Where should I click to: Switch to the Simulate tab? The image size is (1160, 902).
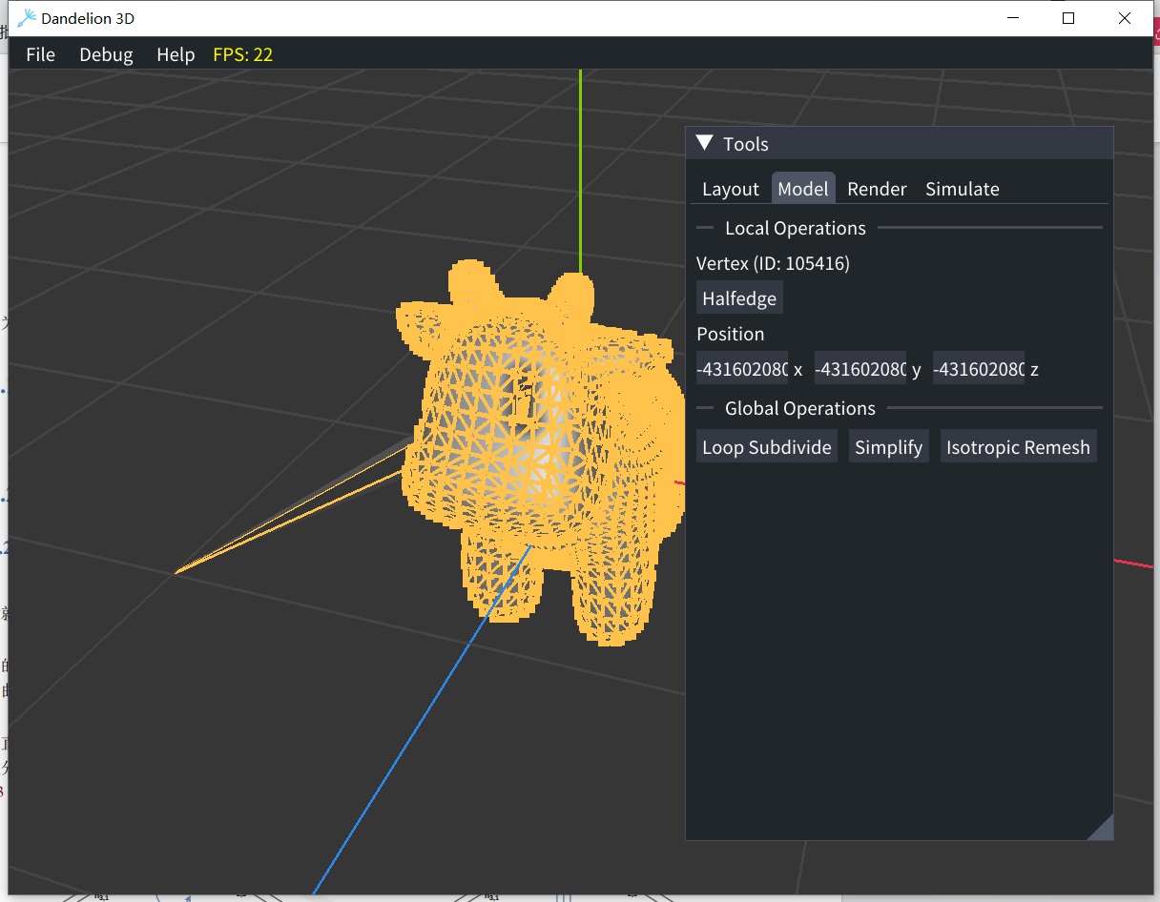962,189
